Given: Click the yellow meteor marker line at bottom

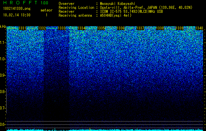Looking at the screenshot, I should (90, 129).
